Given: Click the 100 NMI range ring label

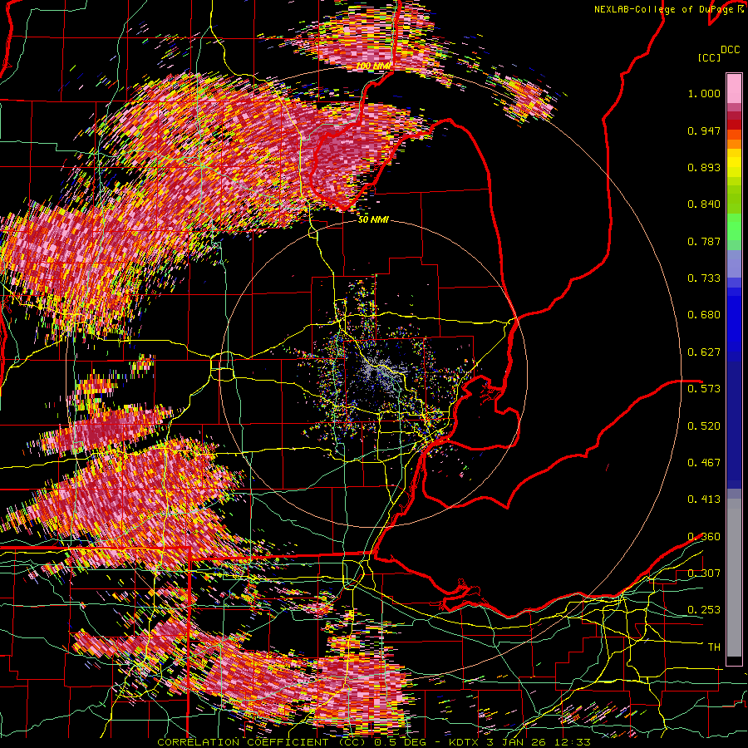Looking at the screenshot, I should tap(374, 66).
